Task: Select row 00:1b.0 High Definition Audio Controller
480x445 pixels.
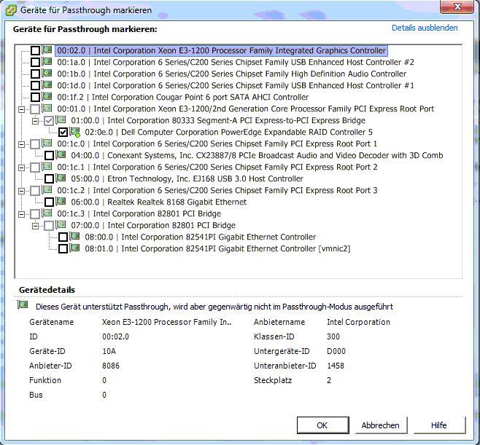Action: click(231, 74)
